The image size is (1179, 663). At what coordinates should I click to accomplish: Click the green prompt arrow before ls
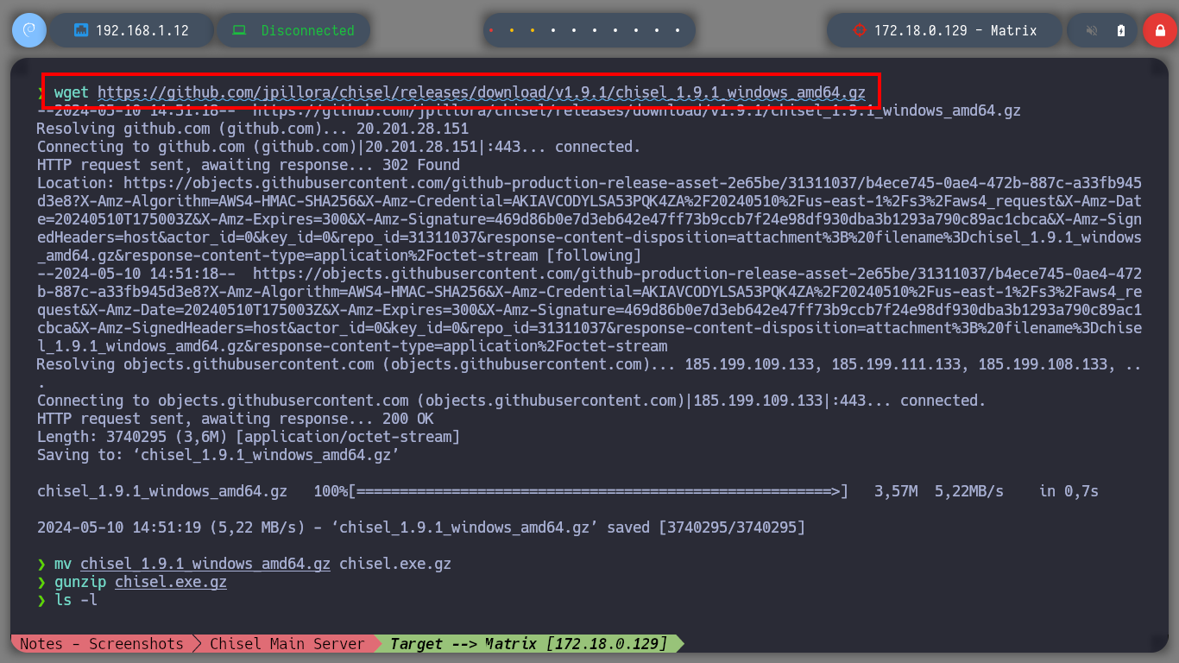(41, 600)
